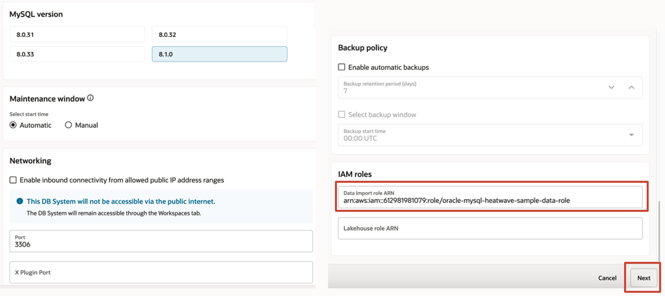
Task: Enable automatic backups checkbox
Action: pyautogui.click(x=342, y=67)
